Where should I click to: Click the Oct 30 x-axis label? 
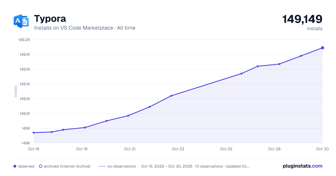pos(322,149)
